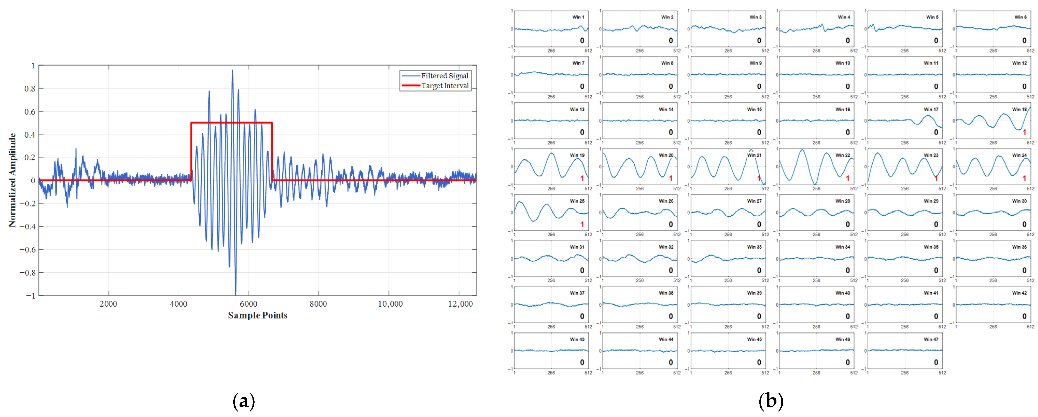Viewport: 1038px width, 417px height.
Task: Click the red Target Interval line swatch
Action: (x=411, y=86)
